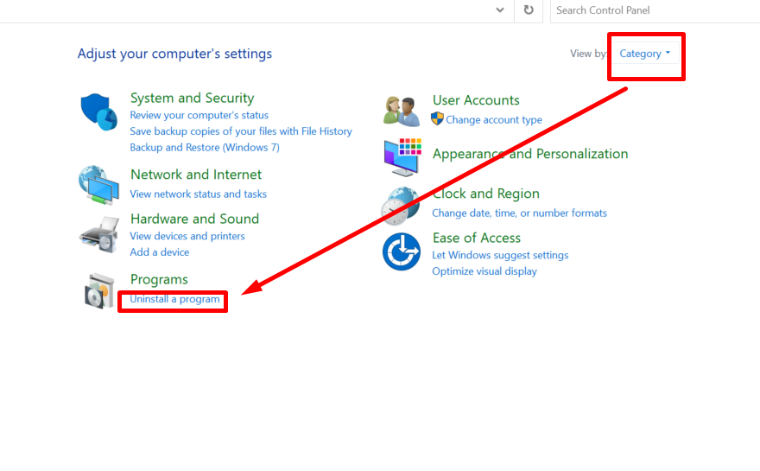This screenshot has height=471, width=760.
Task: Click the Programs disc box icon
Action: [x=99, y=291]
